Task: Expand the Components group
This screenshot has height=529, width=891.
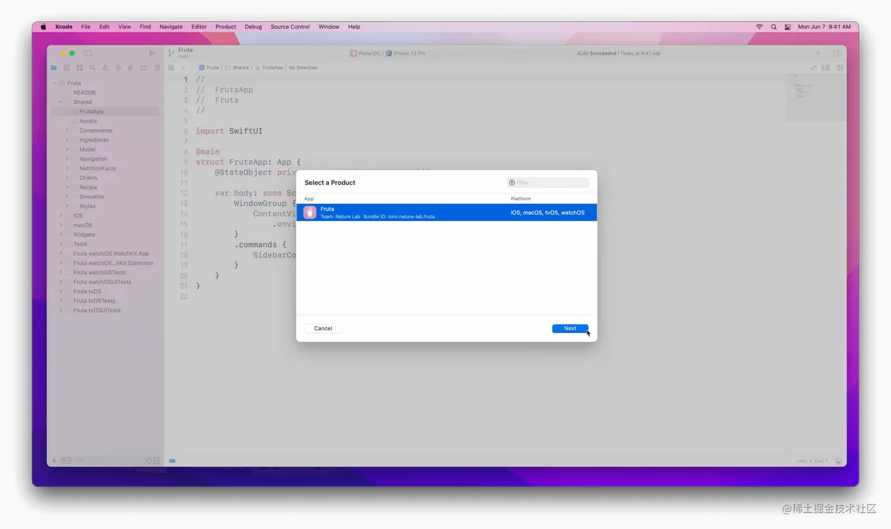Action: [67, 130]
